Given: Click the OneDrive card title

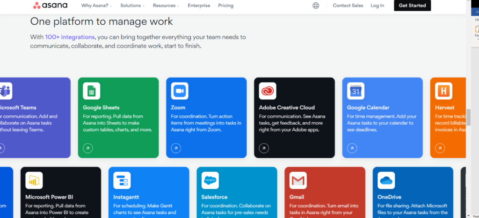Looking at the screenshot, I should (390, 197).
